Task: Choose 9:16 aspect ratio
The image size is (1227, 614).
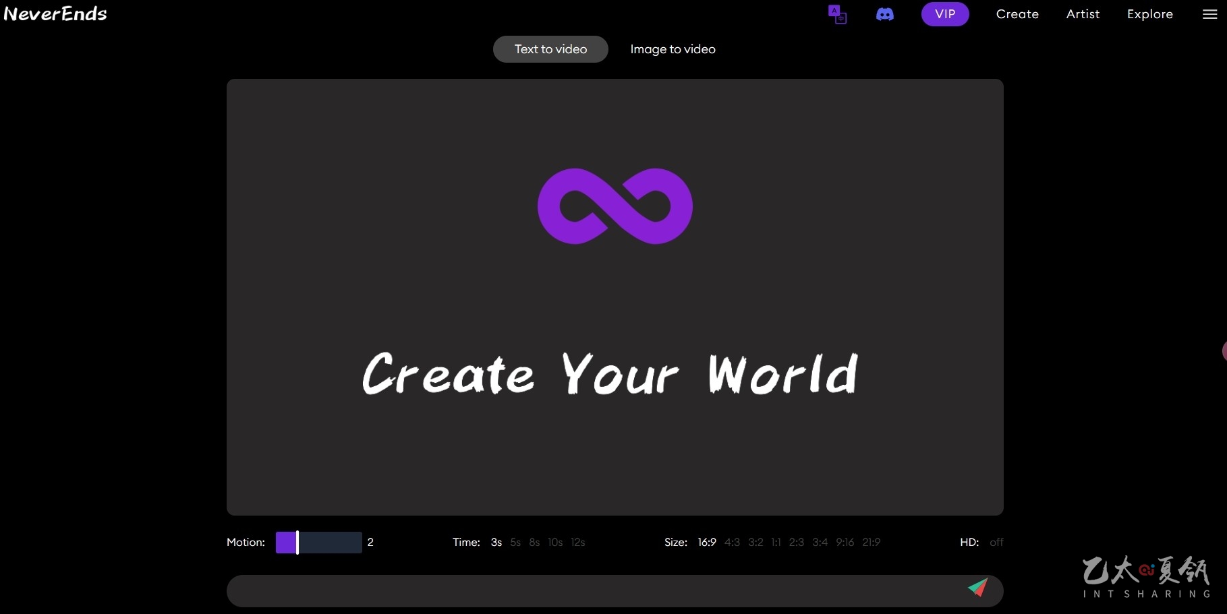Action: (845, 543)
